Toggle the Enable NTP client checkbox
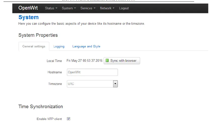Viewport: 209px width, 122px height. tap(68, 119)
